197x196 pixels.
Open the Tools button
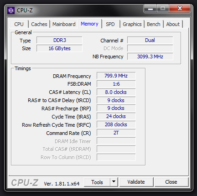pyautogui.click(x=97, y=182)
